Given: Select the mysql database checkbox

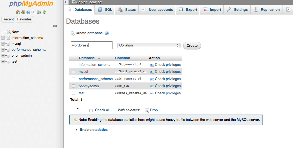Looking at the screenshot, I should (73, 72).
